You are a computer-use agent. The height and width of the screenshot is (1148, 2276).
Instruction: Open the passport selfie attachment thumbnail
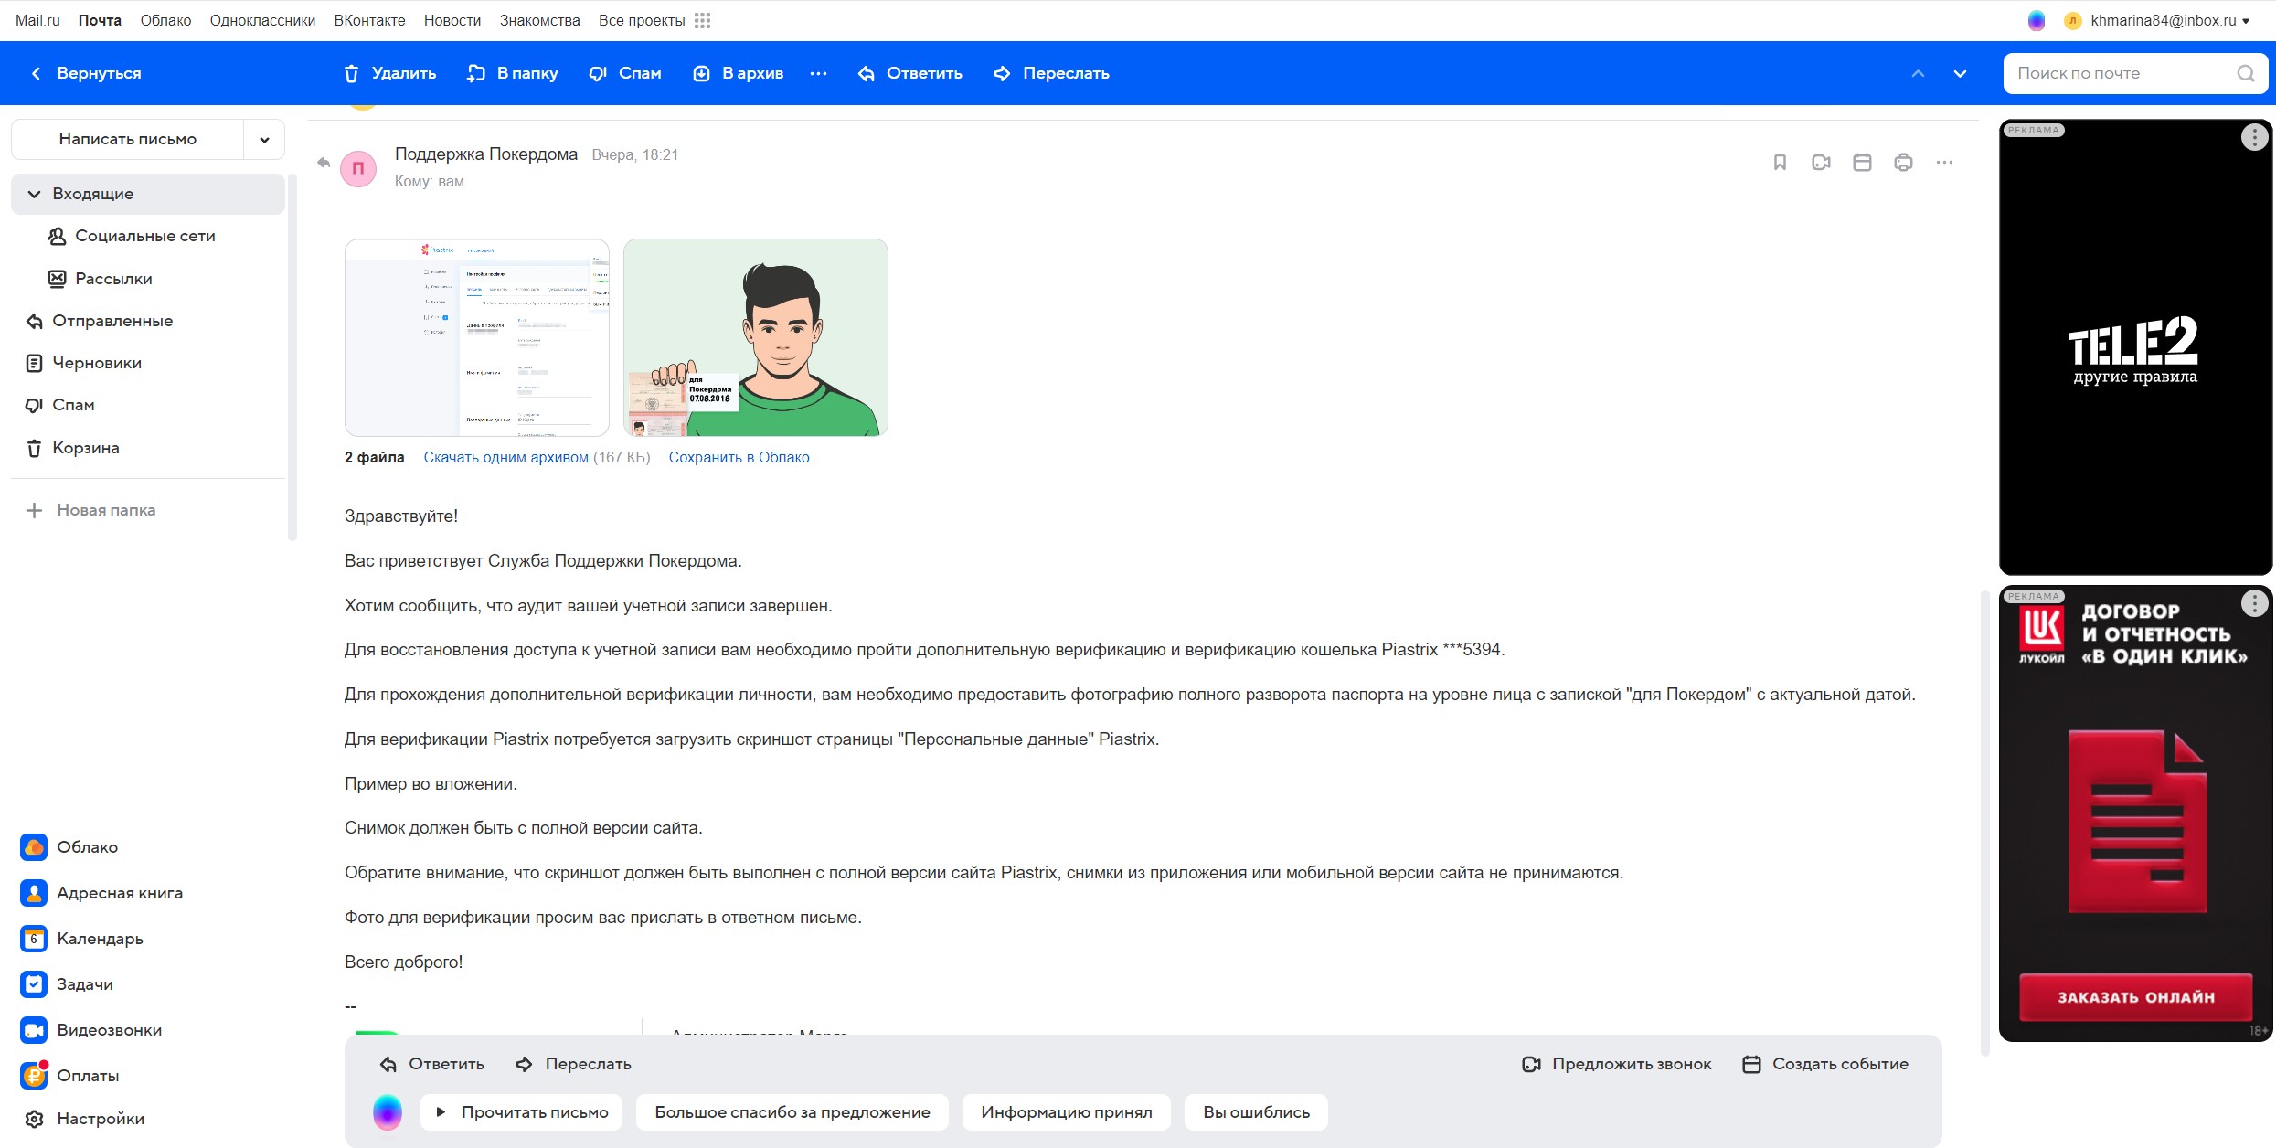[755, 337]
